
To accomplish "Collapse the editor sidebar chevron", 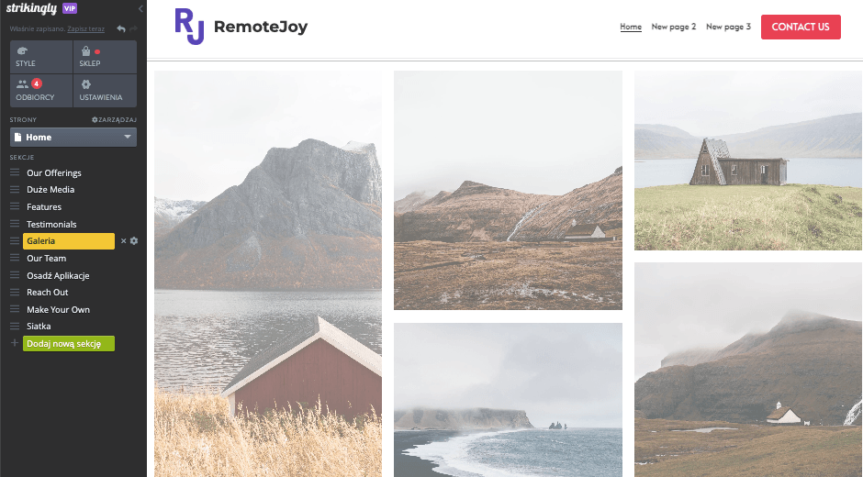I will 140,9.
